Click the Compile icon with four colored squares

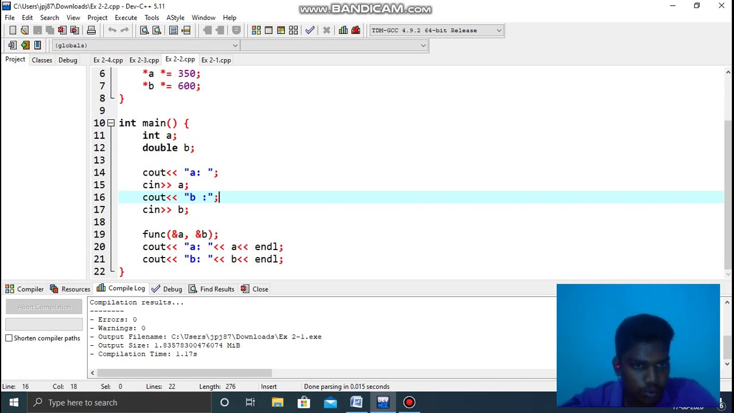(x=256, y=30)
